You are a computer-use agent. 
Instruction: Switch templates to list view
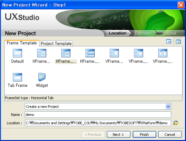coord(169,42)
